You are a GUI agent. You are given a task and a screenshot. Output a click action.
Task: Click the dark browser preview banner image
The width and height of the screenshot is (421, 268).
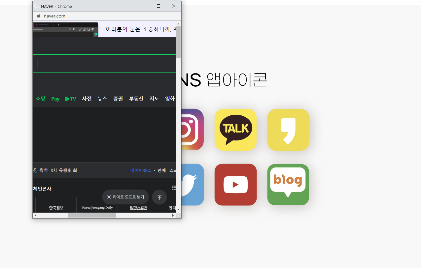point(65,30)
